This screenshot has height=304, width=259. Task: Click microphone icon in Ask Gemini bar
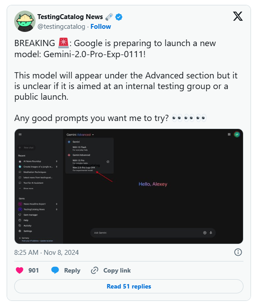click(x=211, y=233)
